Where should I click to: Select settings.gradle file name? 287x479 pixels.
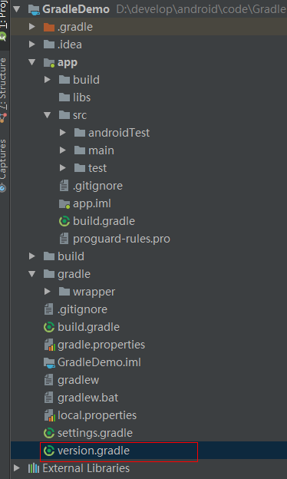click(x=95, y=433)
